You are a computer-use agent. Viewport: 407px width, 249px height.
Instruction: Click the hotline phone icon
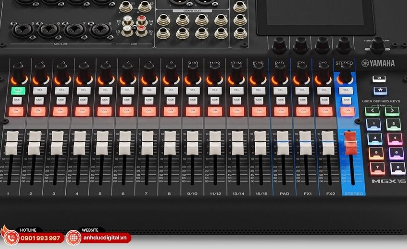click(x=11, y=238)
